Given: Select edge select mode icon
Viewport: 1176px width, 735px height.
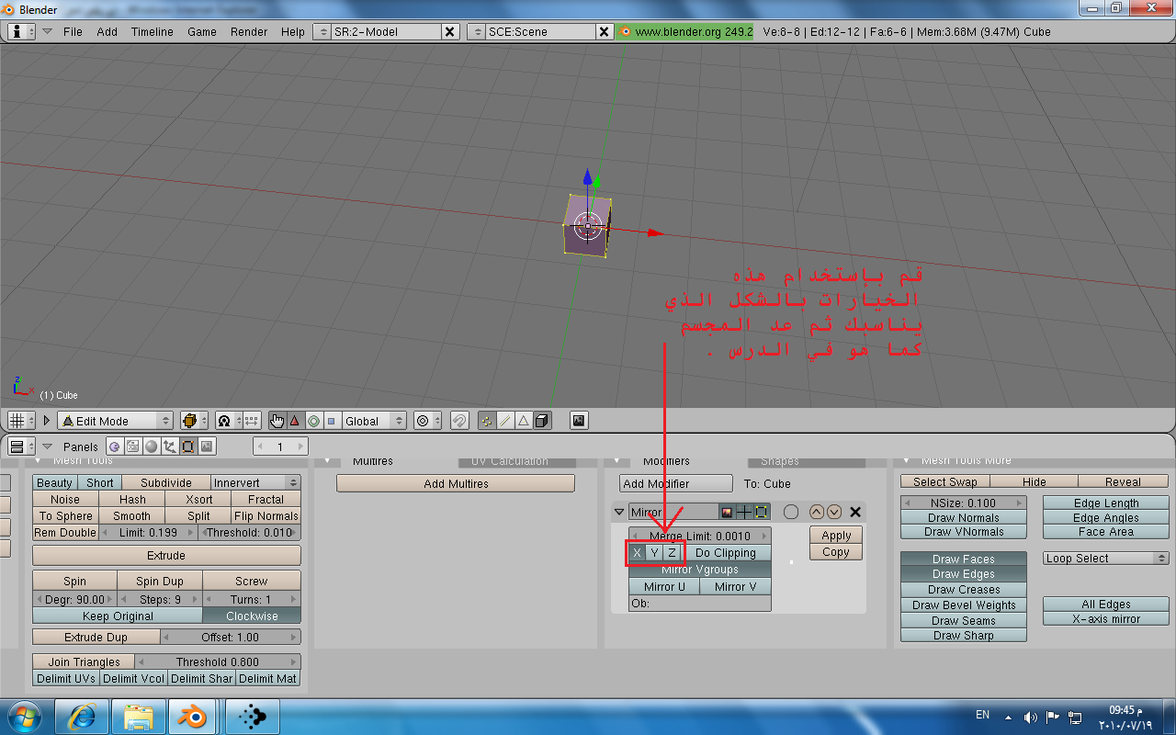Looking at the screenshot, I should pyautogui.click(x=505, y=421).
